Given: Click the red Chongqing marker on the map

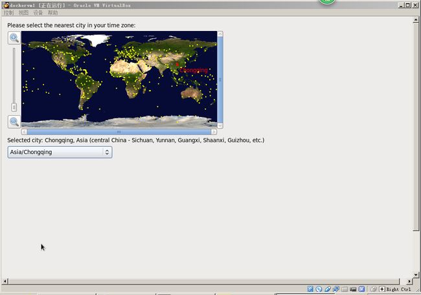Looking at the screenshot, I should (x=177, y=64).
